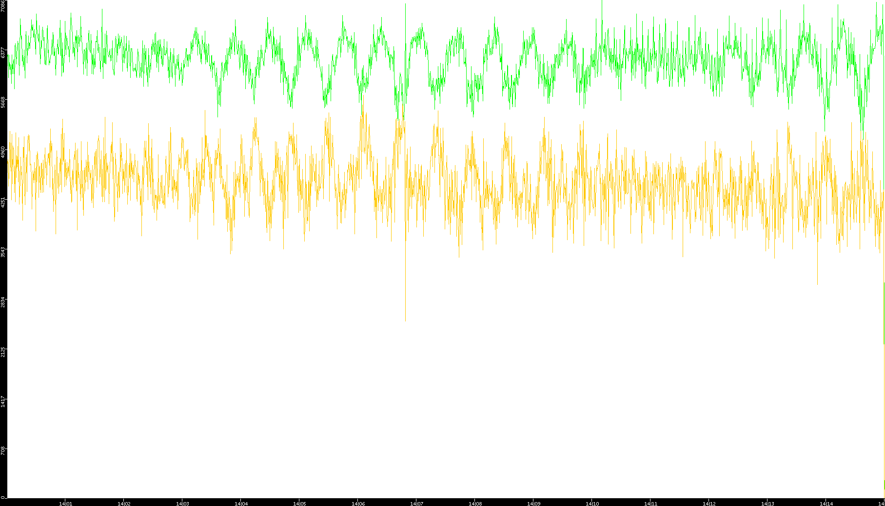The image size is (885, 506).
Task: Click the 4960 vertical axis value
Action: coord(3,151)
